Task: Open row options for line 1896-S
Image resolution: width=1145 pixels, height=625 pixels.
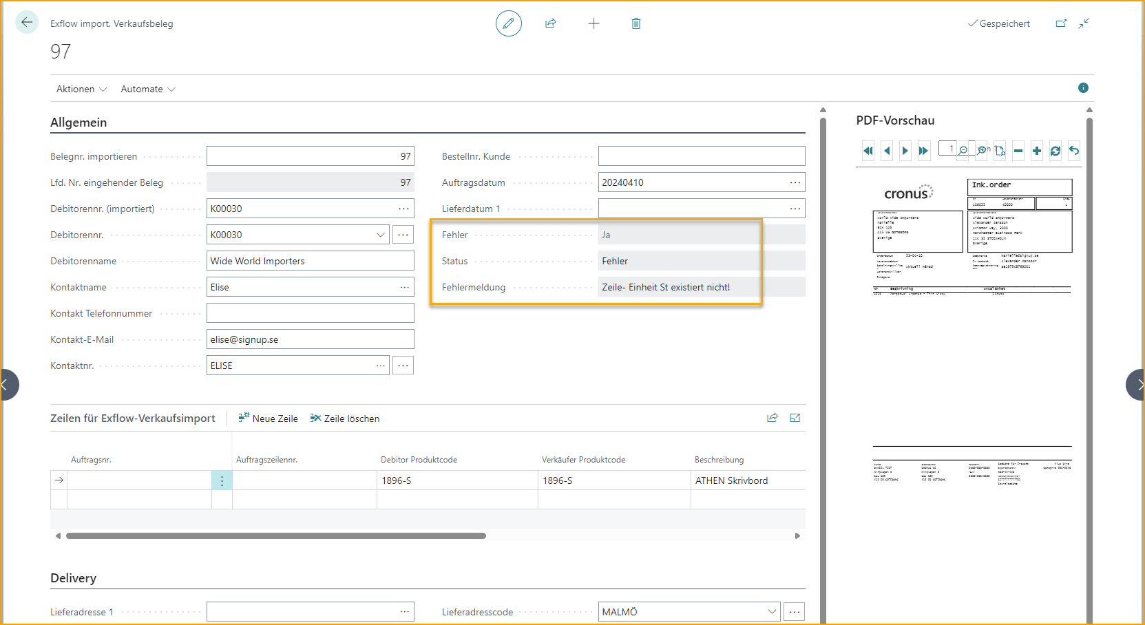Action: (222, 480)
